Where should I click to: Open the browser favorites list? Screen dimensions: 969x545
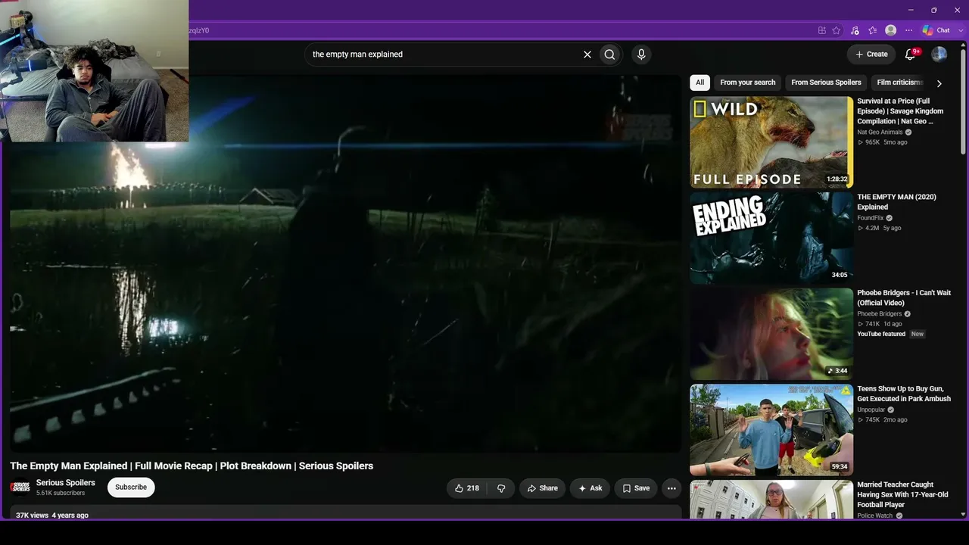click(873, 30)
